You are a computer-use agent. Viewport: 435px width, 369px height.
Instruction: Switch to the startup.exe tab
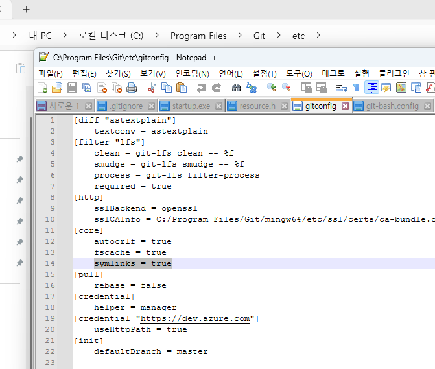point(191,106)
